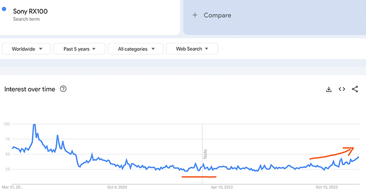Open the Web Search type dropdown

click(192, 49)
